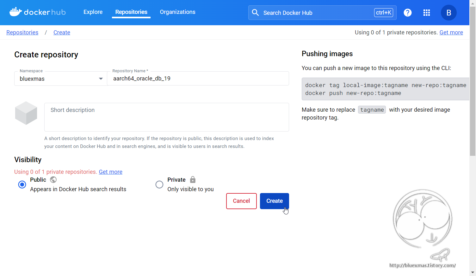Click the 'Visibility' heading
This screenshot has height=276, width=476.
click(x=28, y=160)
